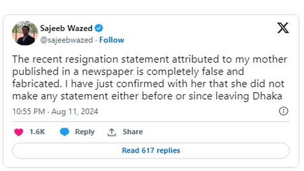Click the blue verified badge next to Sajeeb Wazed
The image size is (304, 171).
[x=99, y=29]
